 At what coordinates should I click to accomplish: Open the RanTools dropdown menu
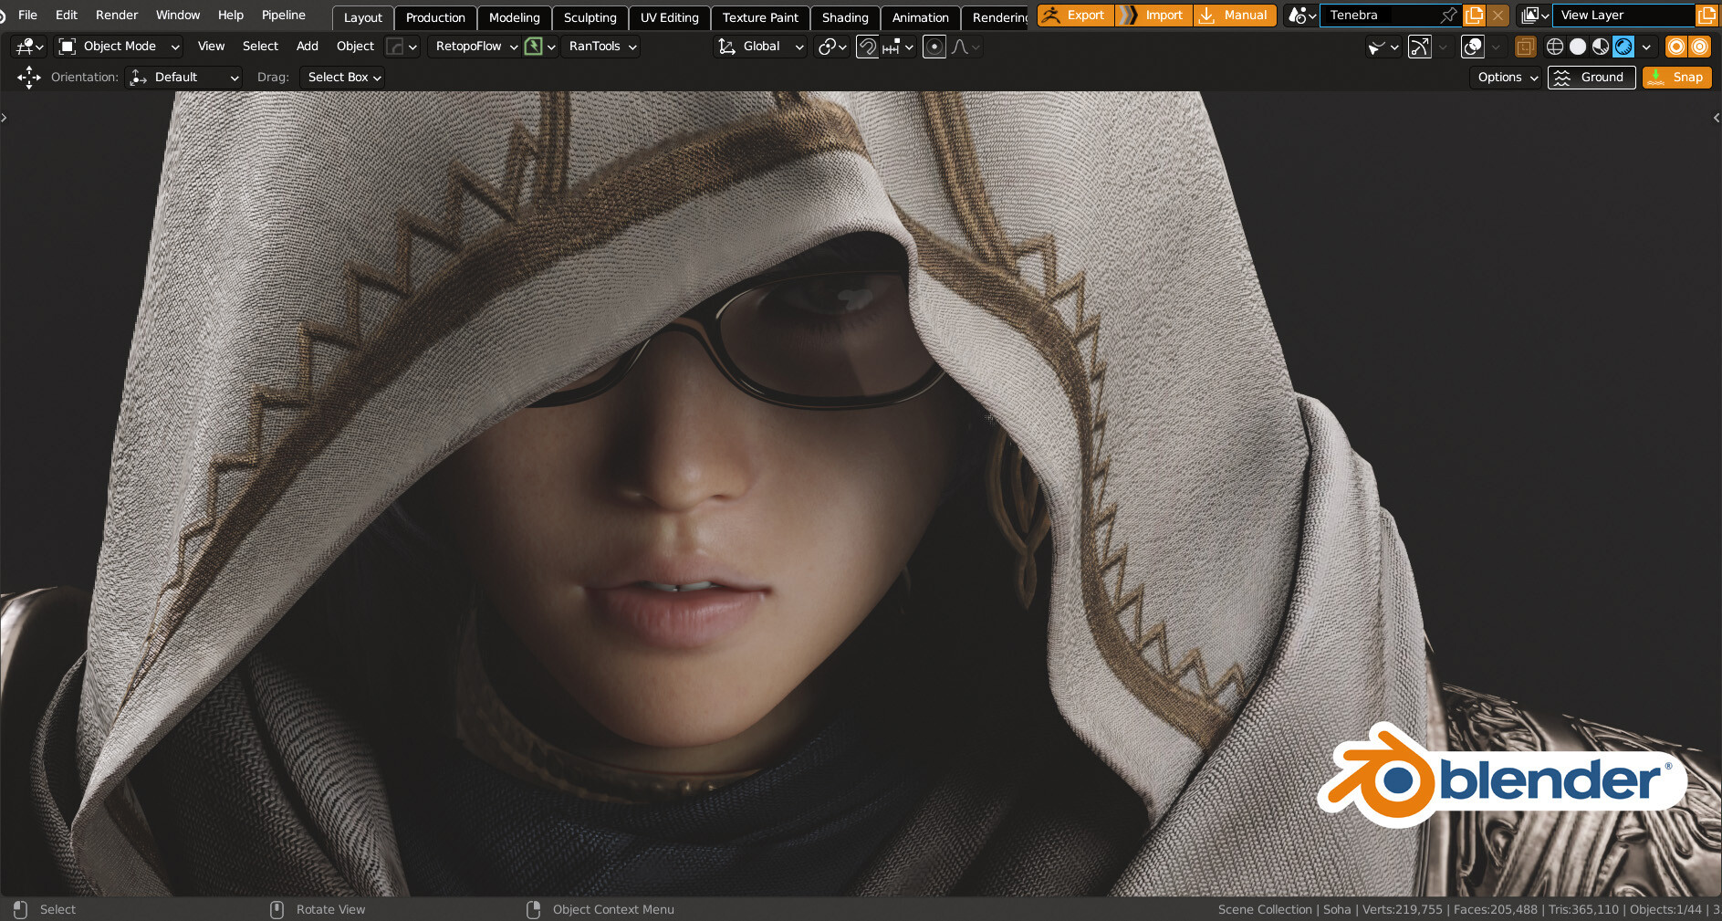(x=601, y=47)
